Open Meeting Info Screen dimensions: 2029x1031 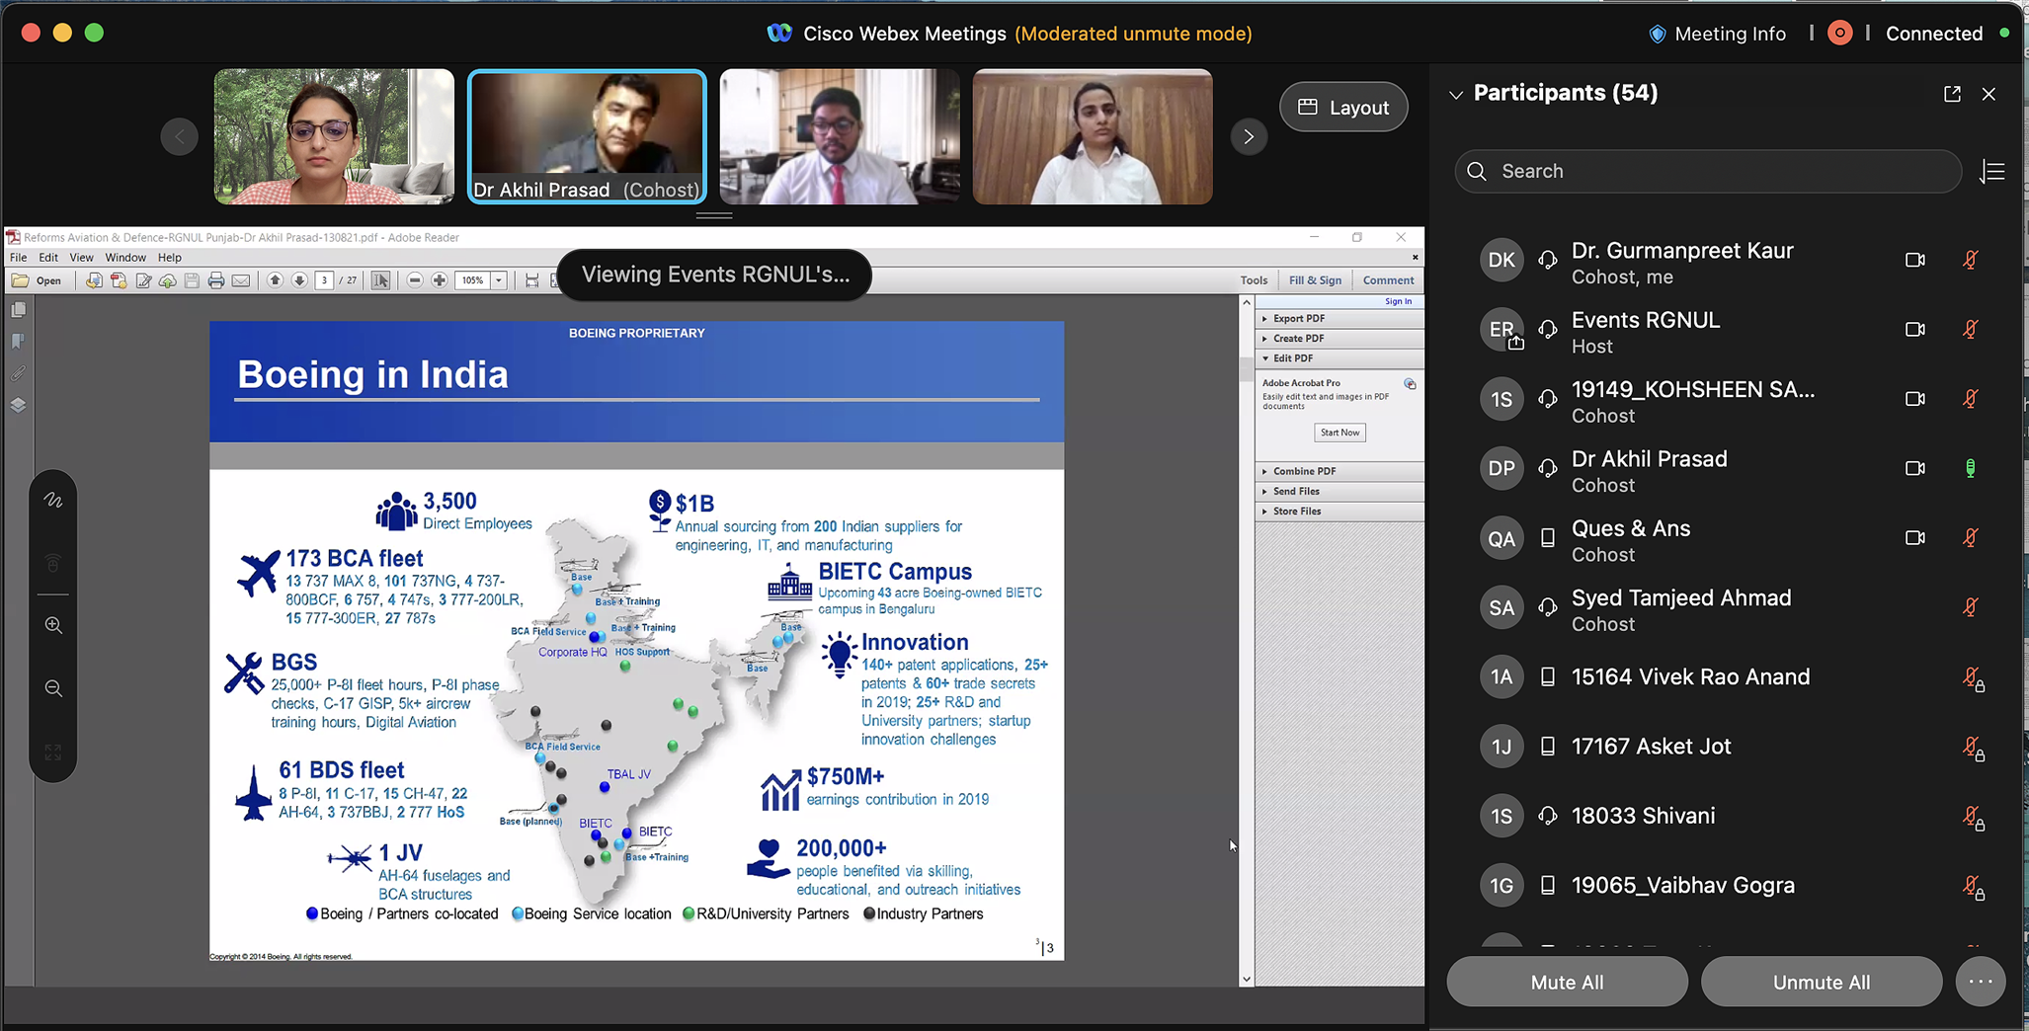(x=1717, y=34)
